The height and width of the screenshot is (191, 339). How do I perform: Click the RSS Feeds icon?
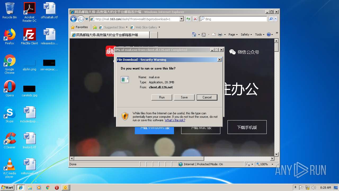204,34
